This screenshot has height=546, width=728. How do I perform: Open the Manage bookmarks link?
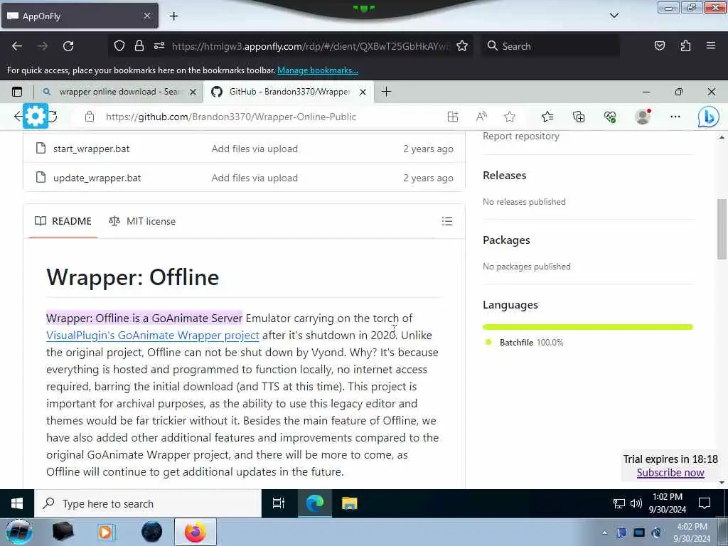tap(318, 70)
